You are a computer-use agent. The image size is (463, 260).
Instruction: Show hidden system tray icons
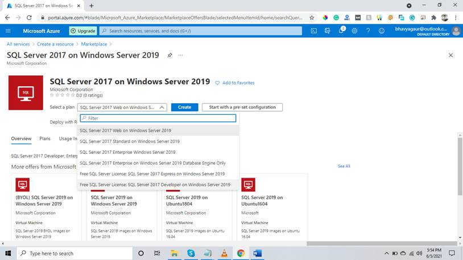pyautogui.click(x=386, y=253)
